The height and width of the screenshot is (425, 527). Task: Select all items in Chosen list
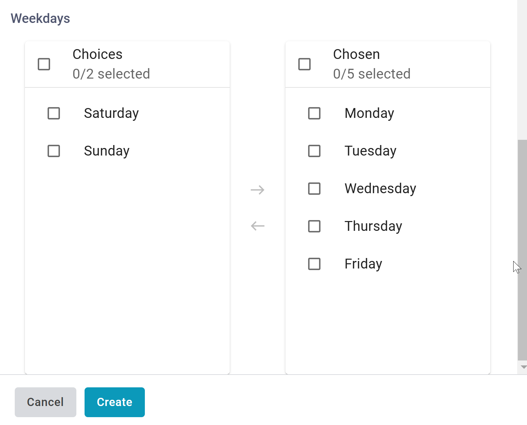[304, 64]
